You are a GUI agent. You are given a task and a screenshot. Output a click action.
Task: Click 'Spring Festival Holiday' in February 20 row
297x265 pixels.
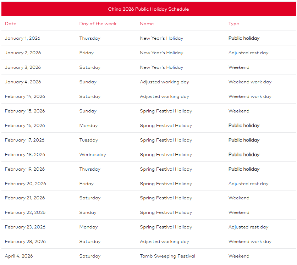(x=166, y=184)
